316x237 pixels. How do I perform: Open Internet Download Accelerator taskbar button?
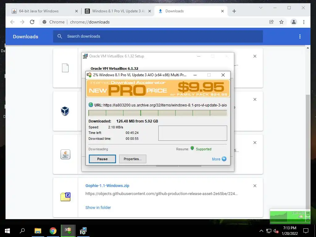[x=68, y=231]
